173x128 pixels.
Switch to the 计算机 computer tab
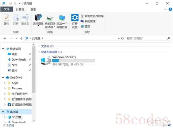20,10
